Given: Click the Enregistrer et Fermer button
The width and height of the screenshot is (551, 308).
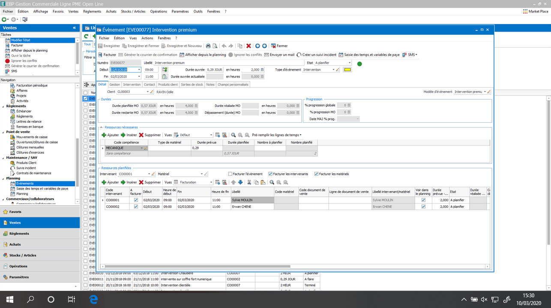Looking at the screenshot, I should 141,46.
